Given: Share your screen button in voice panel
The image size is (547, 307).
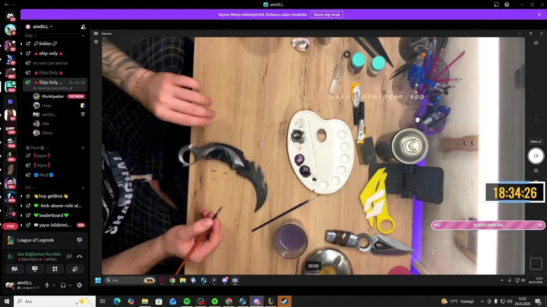Looking at the screenshot, I should (x=35, y=269).
